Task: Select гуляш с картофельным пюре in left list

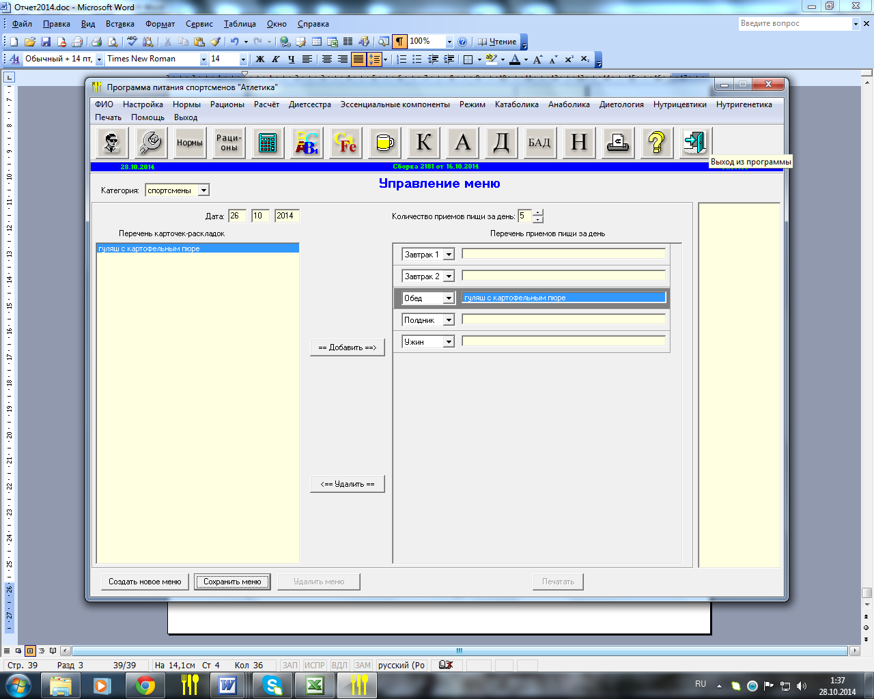Action: pos(150,249)
